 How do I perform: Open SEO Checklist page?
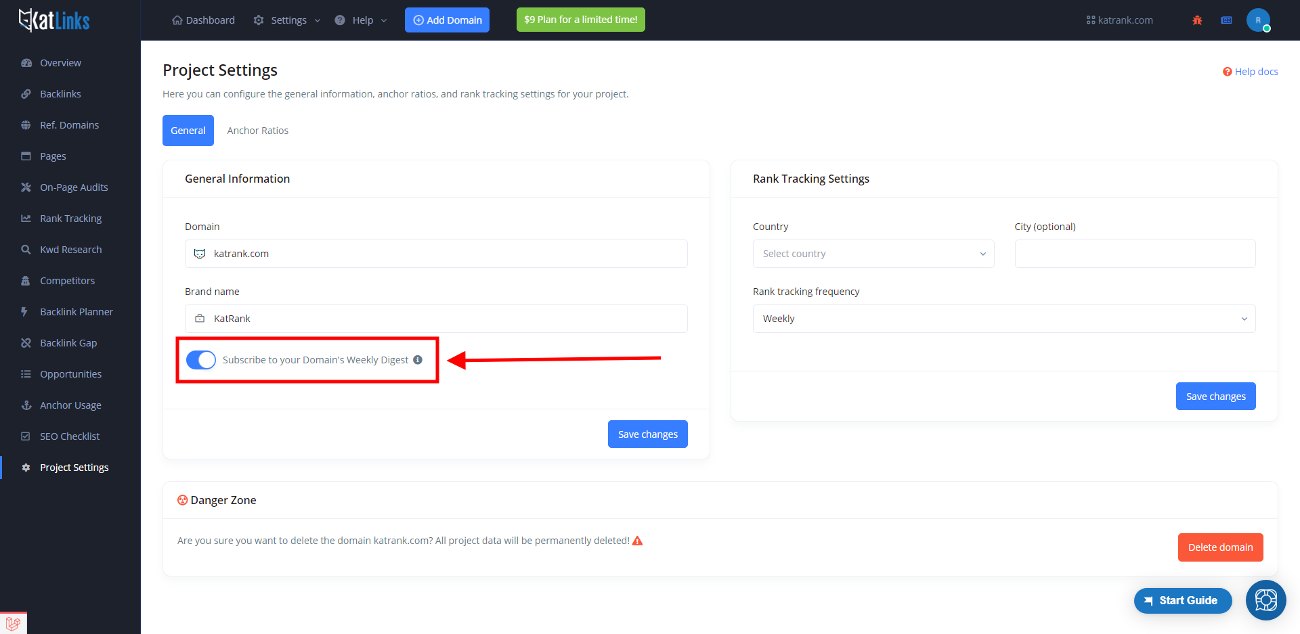tap(70, 436)
